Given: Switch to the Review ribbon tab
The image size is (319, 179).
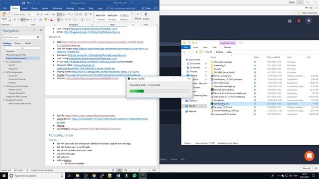Looking at the screenshot, I should tap(81, 8).
